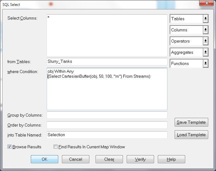Toggle the Browse Results checkbox
This screenshot has height=171, width=216.
coord(10,147)
